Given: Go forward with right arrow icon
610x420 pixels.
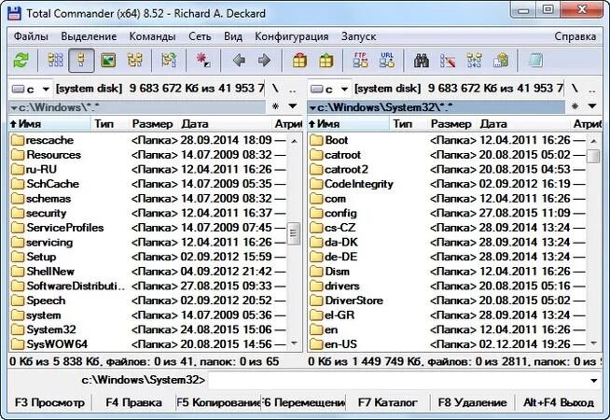Looking at the screenshot, I should pyautogui.click(x=265, y=61).
